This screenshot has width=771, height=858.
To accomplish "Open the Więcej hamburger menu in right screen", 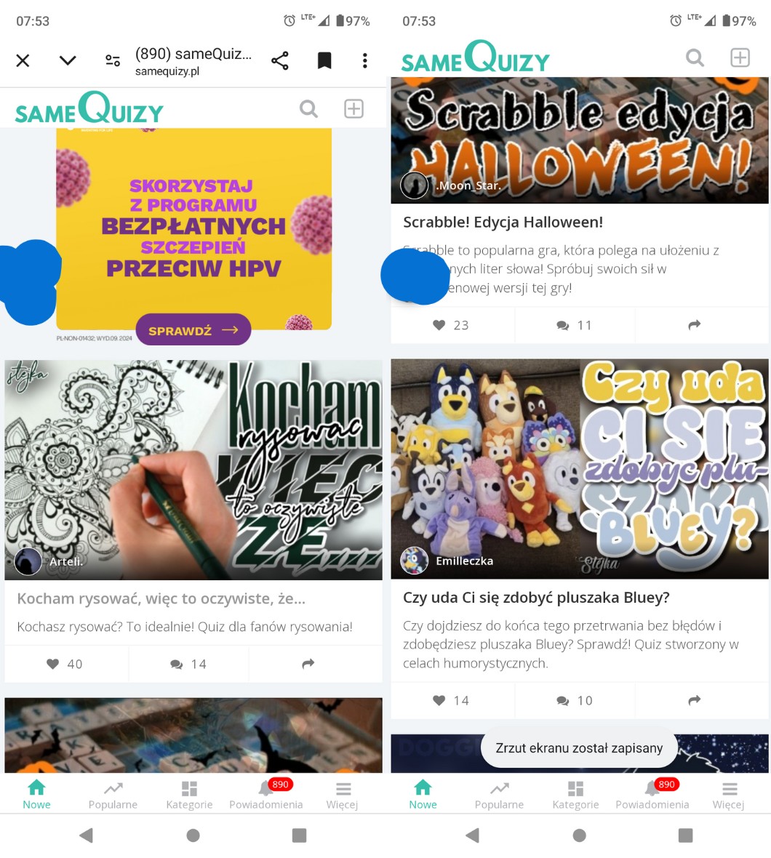I will click(728, 795).
